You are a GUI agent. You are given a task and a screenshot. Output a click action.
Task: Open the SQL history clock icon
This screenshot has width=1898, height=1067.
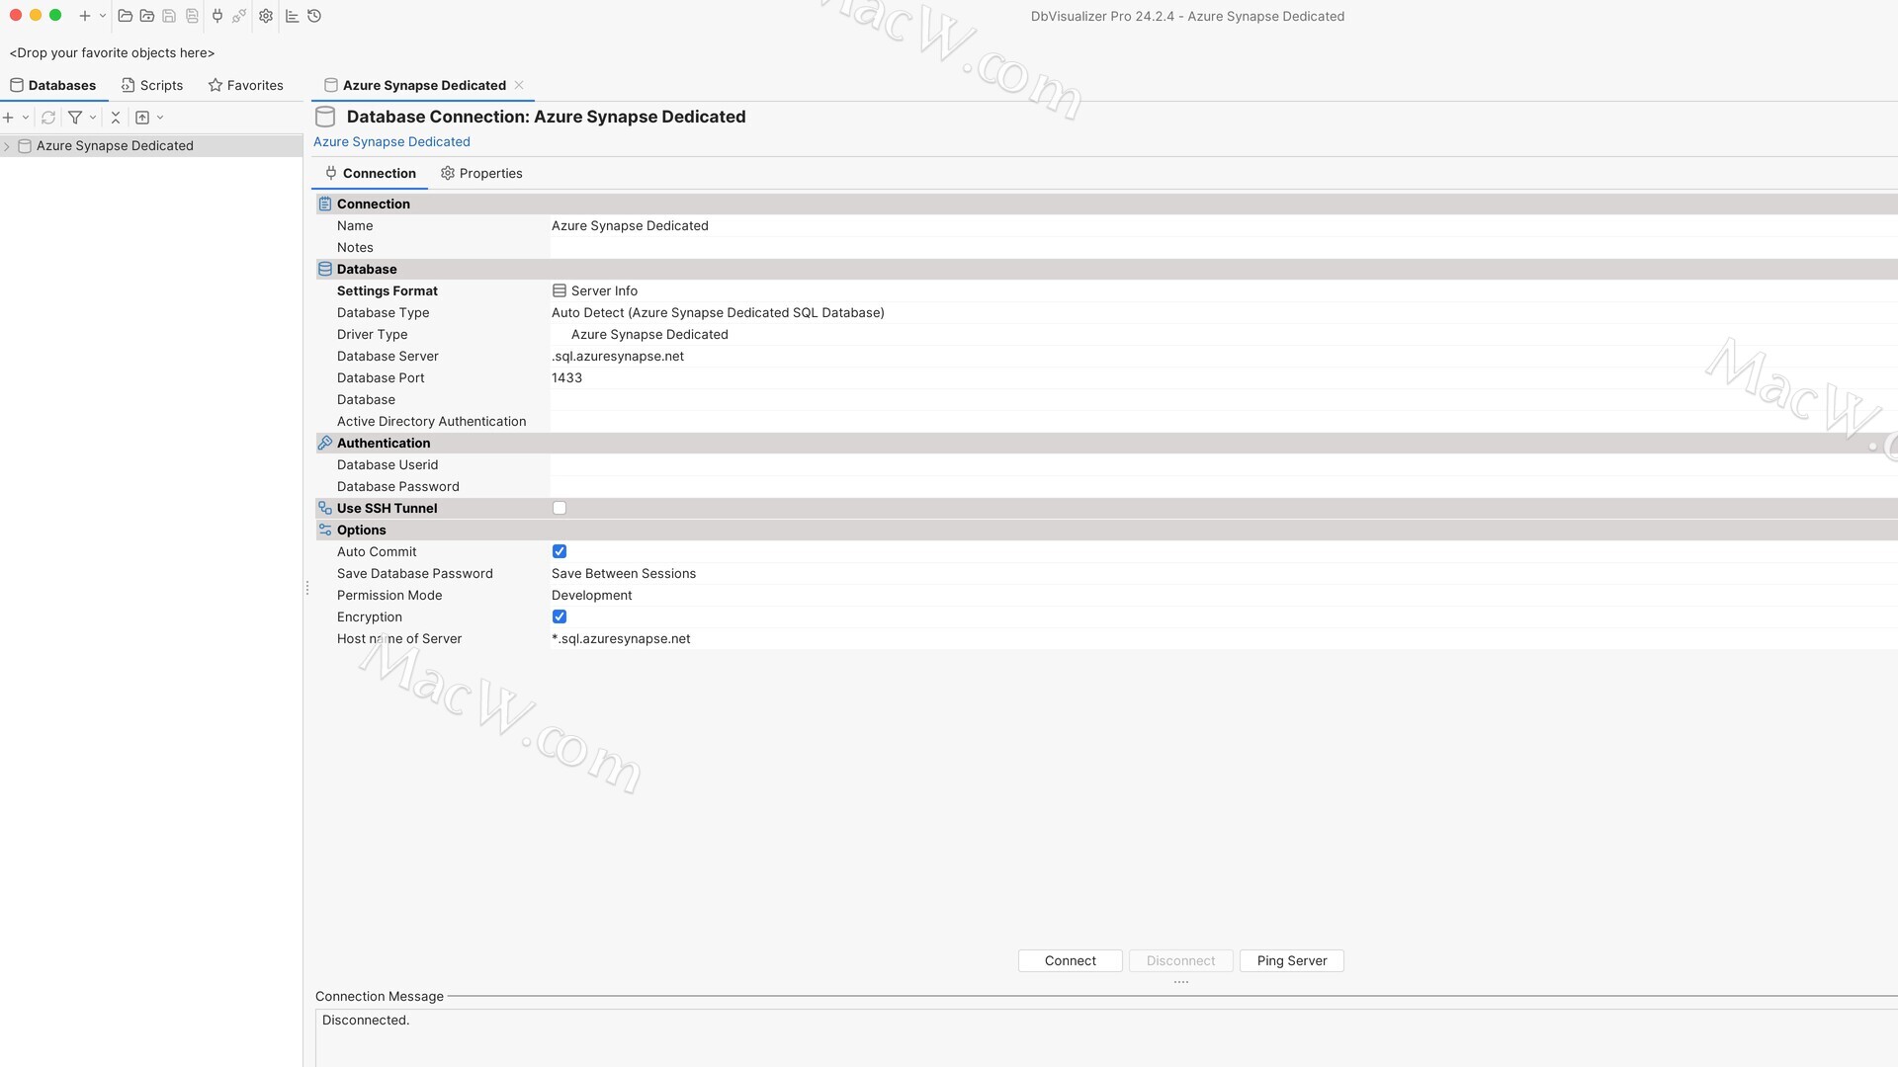pyautogui.click(x=314, y=16)
